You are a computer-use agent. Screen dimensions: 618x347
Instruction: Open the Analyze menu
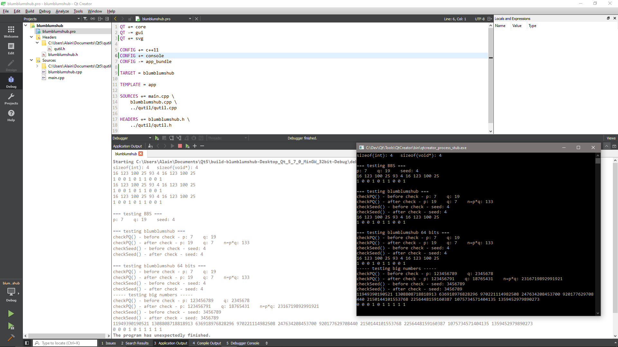tap(62, 11)
